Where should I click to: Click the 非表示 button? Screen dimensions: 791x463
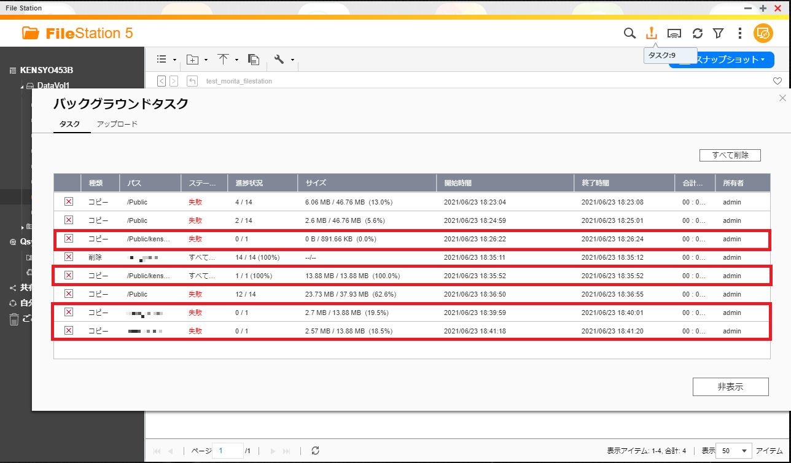coord(730,387)
